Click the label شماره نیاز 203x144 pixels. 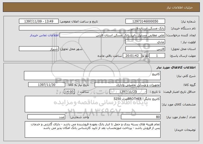188,22
